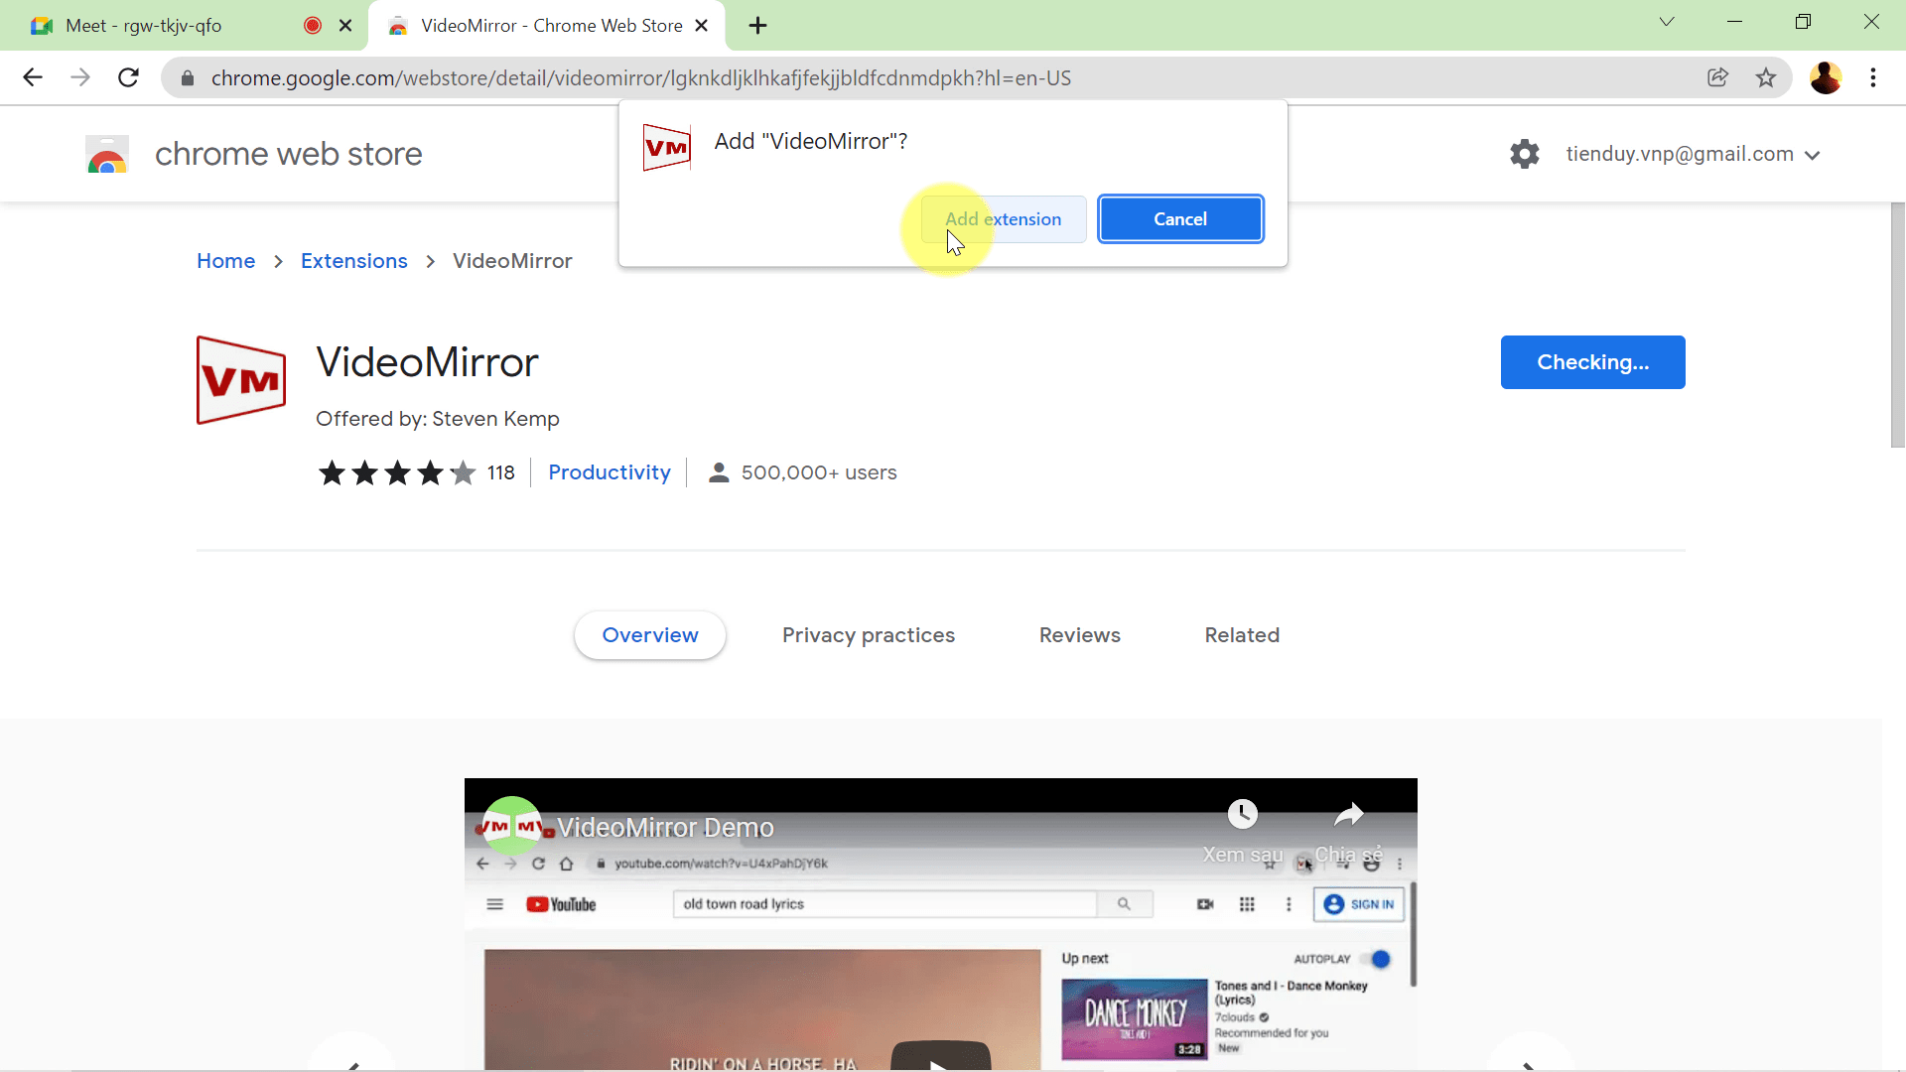1906x1072 pixels.
Task: Click Cancel in the Add VideoMirror dialog
Action: tap(1180, 219)
